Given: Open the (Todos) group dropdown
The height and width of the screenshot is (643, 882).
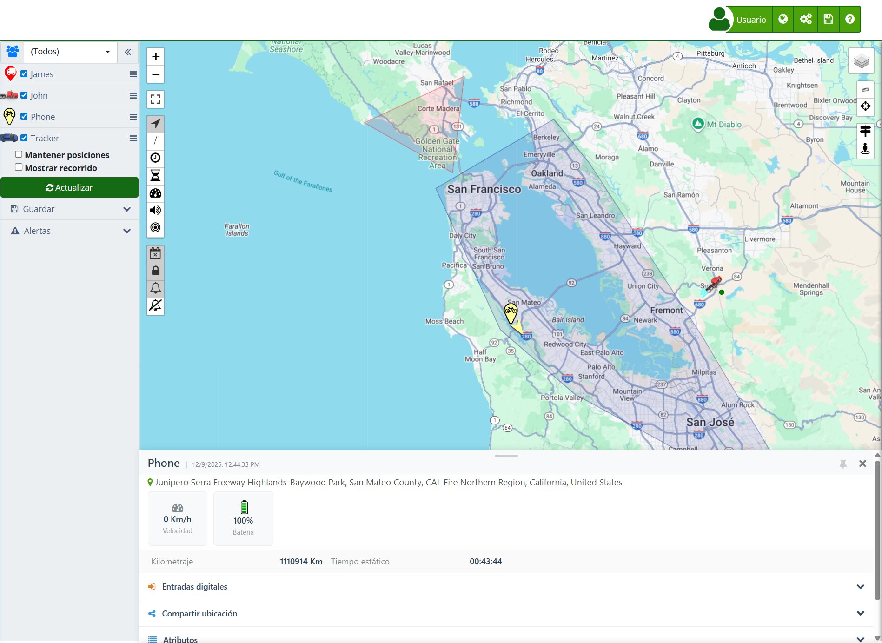Looking at the screenshot, I should pyautogui.click(x=70, y=52).
